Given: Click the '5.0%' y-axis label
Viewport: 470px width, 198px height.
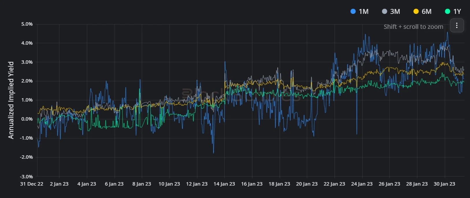Looking at the screenshot, I should [27, 24].
